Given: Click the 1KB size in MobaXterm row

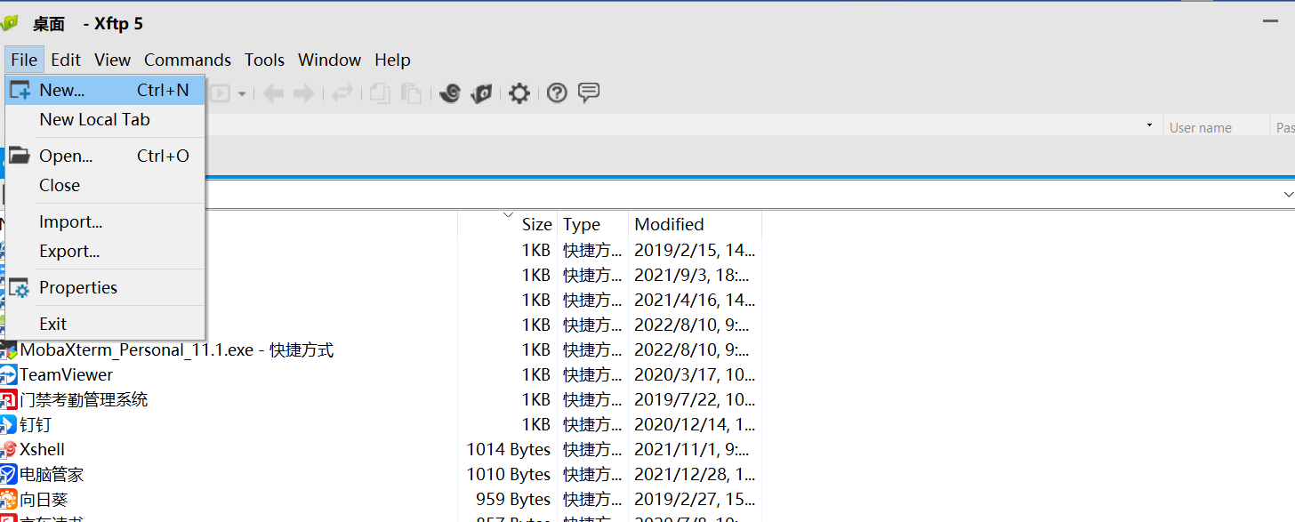Looking at the screenshot, I should pos(536,350).
